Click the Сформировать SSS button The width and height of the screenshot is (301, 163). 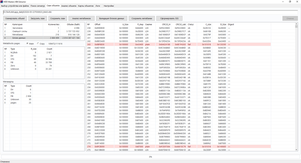coord(169,18)
